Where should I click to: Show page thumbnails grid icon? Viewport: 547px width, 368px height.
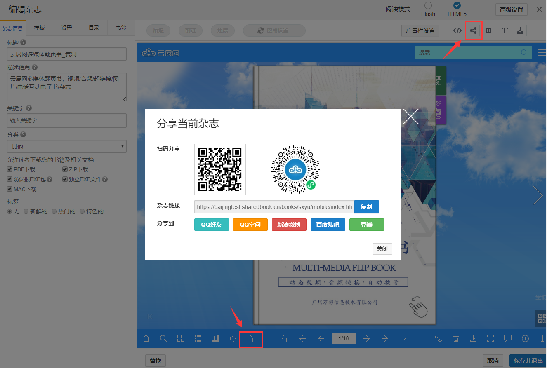[x=181, y=338]
